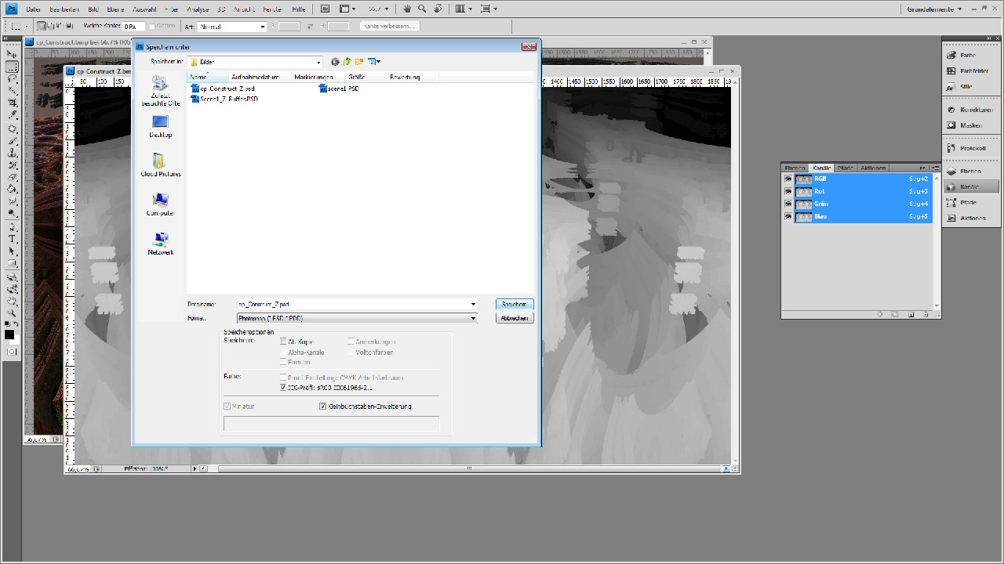
Task: Select the Zoom tool in the toolbox
Action: coord(13,313)
